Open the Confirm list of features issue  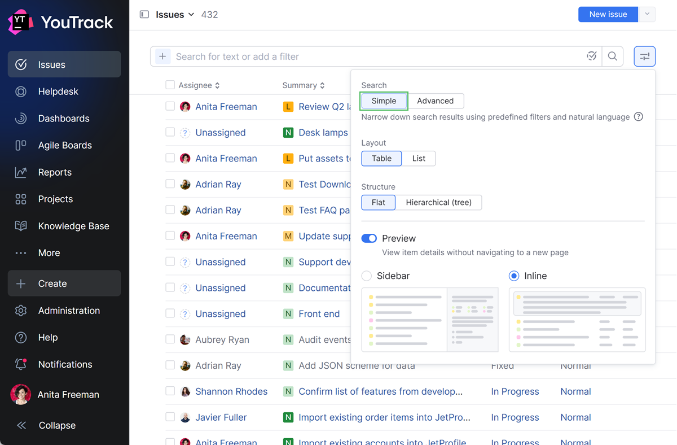click(381, 391)
